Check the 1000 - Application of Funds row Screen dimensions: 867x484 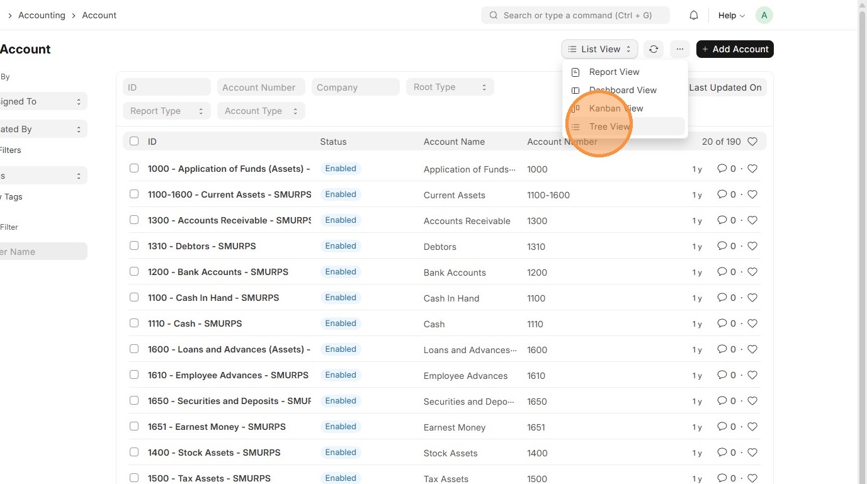(134, 168)
